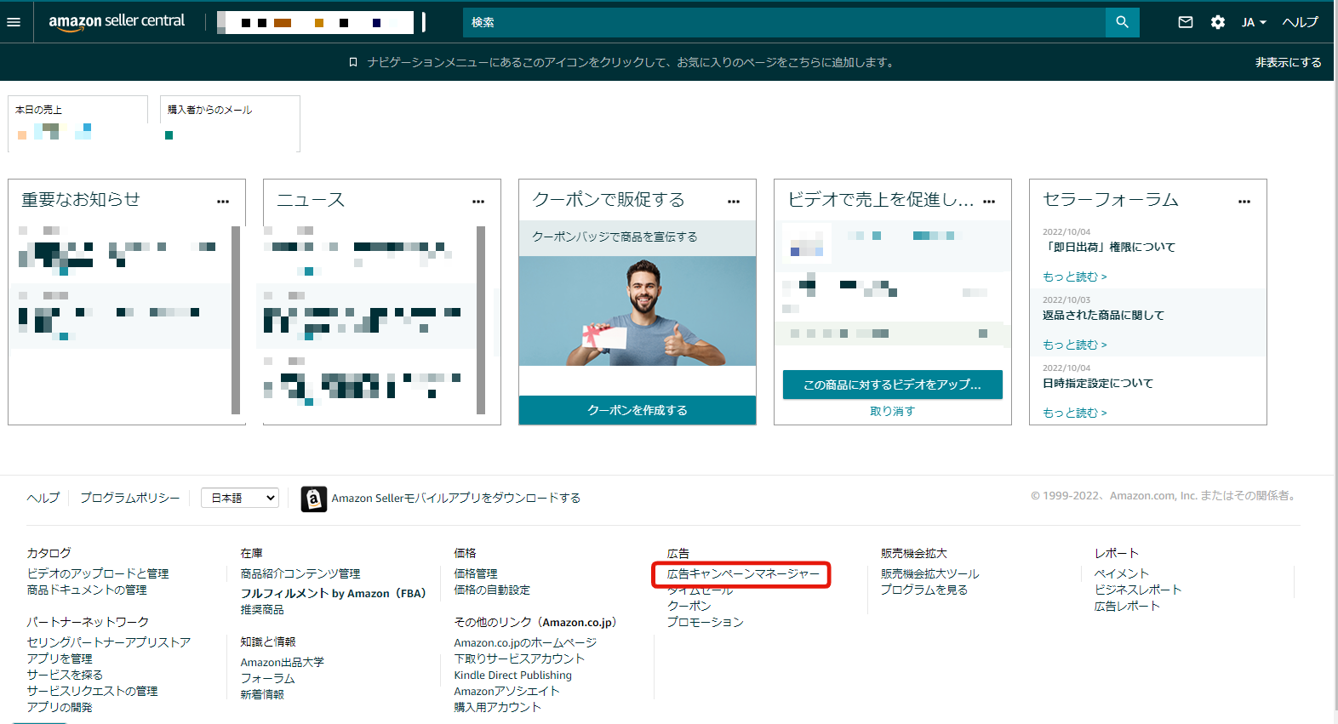The height and width of the screenshot is (724, 1338).
Task: Click the coupon promotion man image
Action: coord(637,311)
